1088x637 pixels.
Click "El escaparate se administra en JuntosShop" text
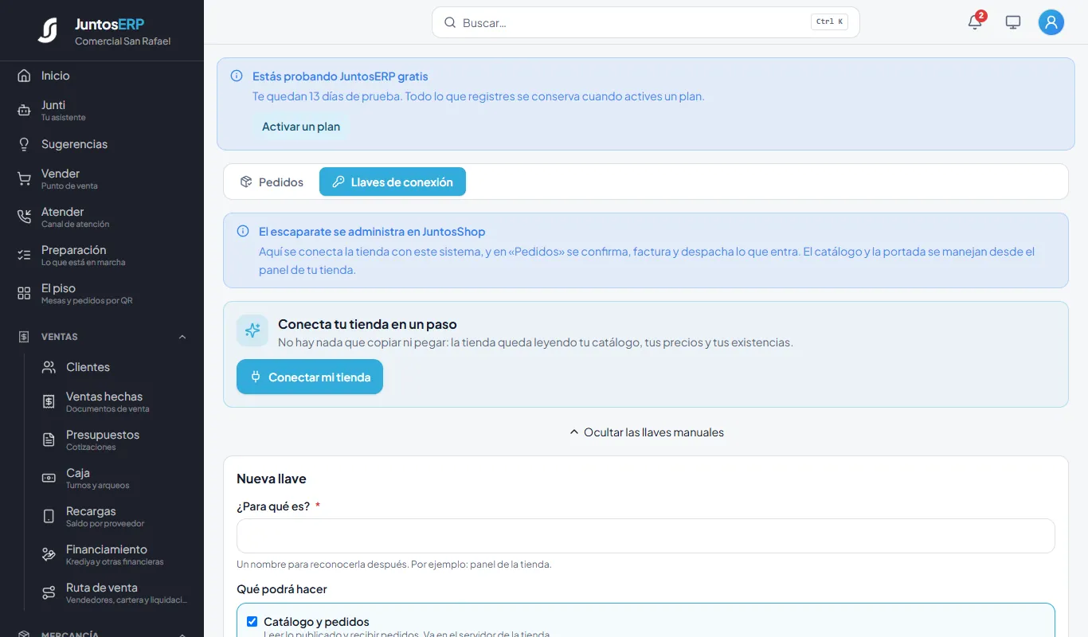coord(372,232)
